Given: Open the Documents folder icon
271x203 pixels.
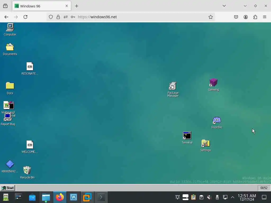Looking at the screenshot, I should click(10, 49).
